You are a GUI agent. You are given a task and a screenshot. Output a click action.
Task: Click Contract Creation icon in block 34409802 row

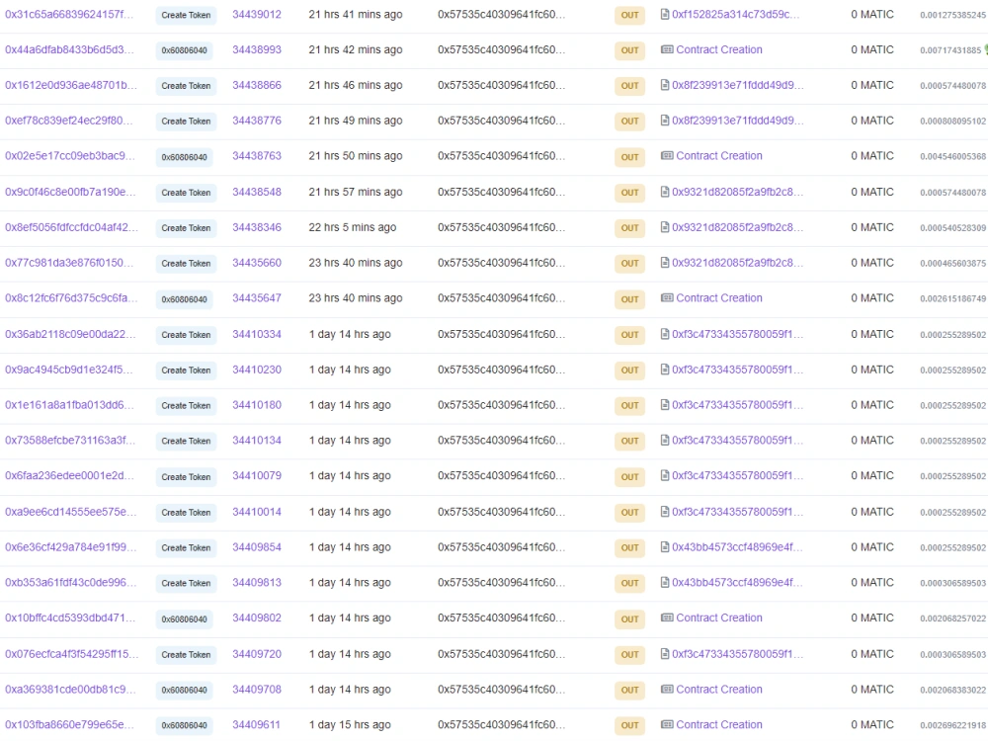[667, 617]
